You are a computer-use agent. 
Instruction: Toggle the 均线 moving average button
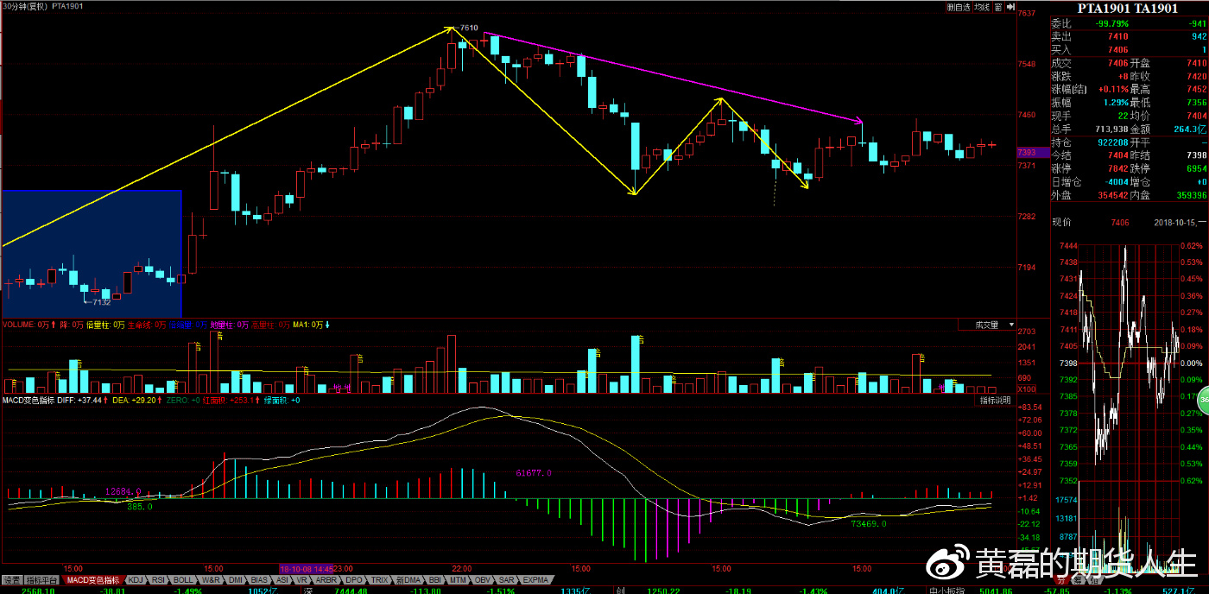[x=983, y=7]
